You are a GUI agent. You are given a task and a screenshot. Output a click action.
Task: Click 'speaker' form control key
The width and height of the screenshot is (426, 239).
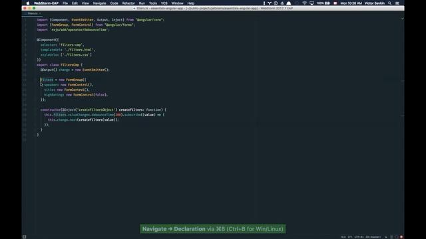pyautogui.click(x=51, y=85)
